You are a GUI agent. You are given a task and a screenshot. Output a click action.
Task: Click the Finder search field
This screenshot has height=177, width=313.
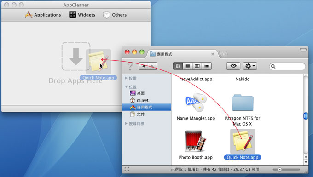pos(287,66)
